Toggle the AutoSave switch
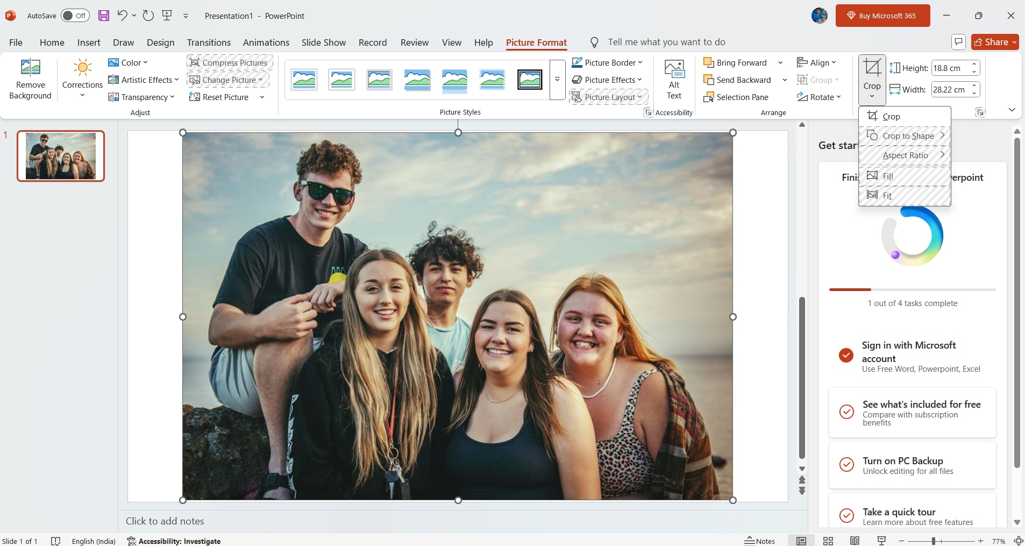Viewport: 1025px width, 546px height. click(75, 16)
